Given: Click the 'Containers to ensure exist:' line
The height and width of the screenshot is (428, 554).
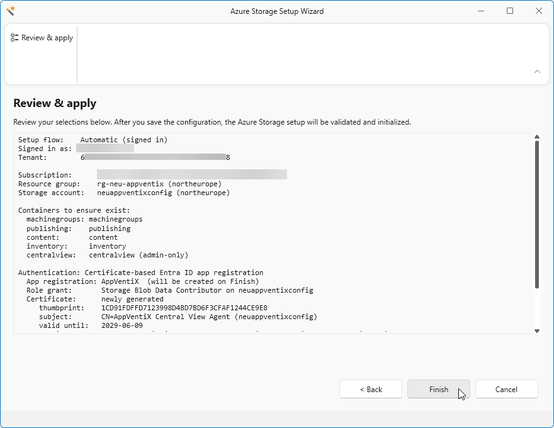Looking at the screenshot, I should [x=74, y=210].
